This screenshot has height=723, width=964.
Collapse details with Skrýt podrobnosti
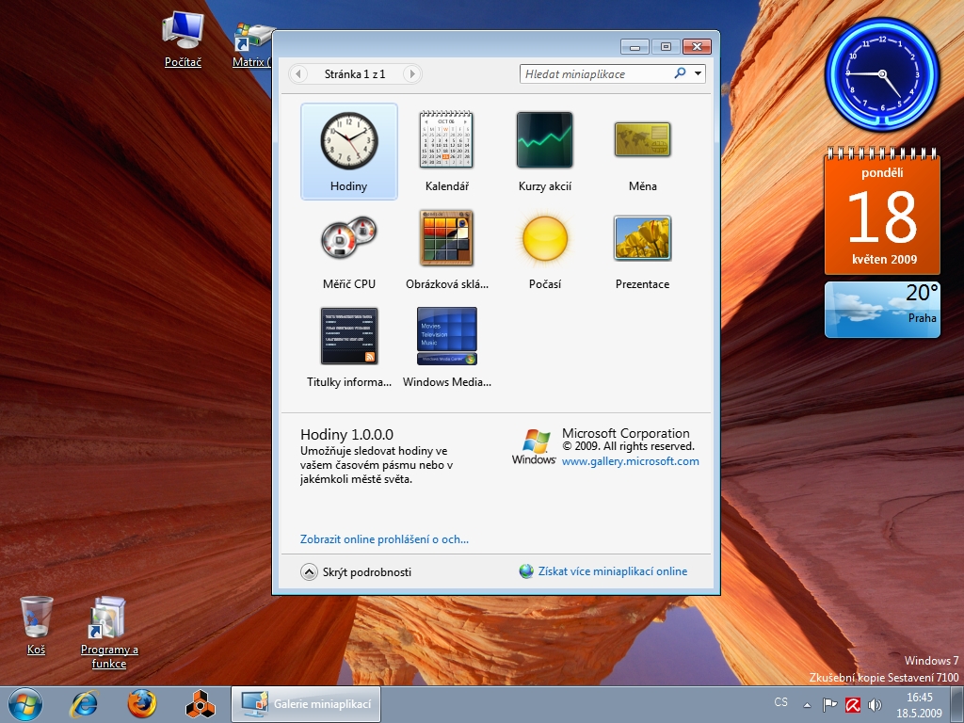pyautogui.click(x=356, y=572)
